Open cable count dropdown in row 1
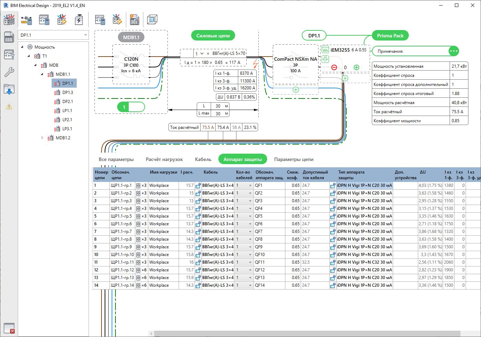 tap(244, 185)
